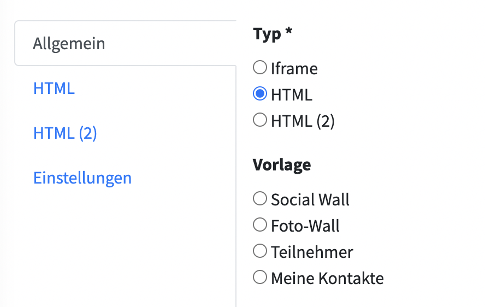
Task: Pick the Foto-Wall radio button
Action: [x=259, y=225]
